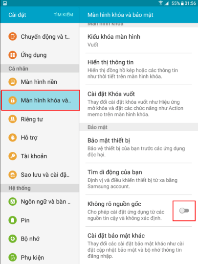Open Cài đặt bảo mật khác
The image size is (198, 264).
pyautogui.click(x=138, y=245)
